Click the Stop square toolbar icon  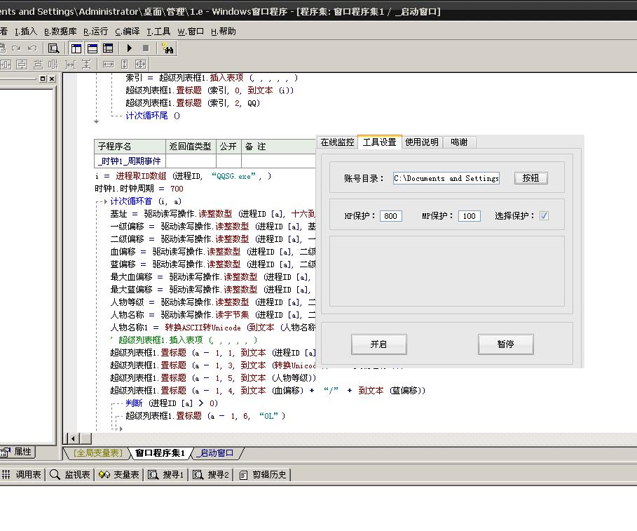pos(146,48)
